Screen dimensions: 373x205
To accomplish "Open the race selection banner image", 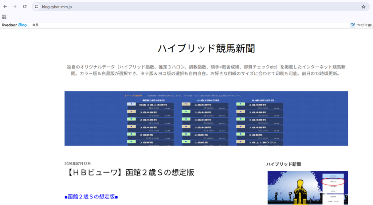I will pyautogui.click(x=206, y=118).
